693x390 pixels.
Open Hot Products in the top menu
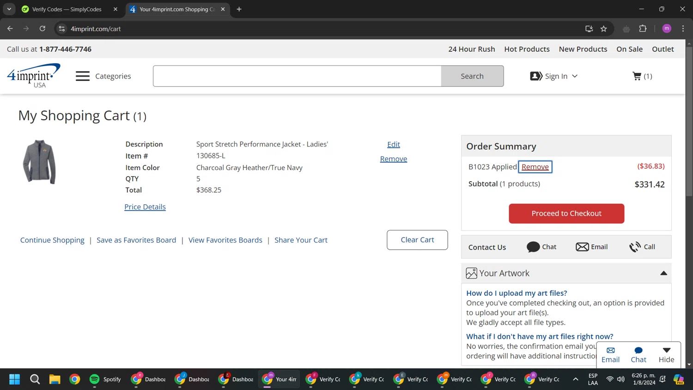pyautogui.click(x=527, y=49)
